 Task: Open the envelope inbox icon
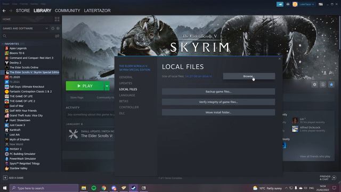tap(288, 4)
